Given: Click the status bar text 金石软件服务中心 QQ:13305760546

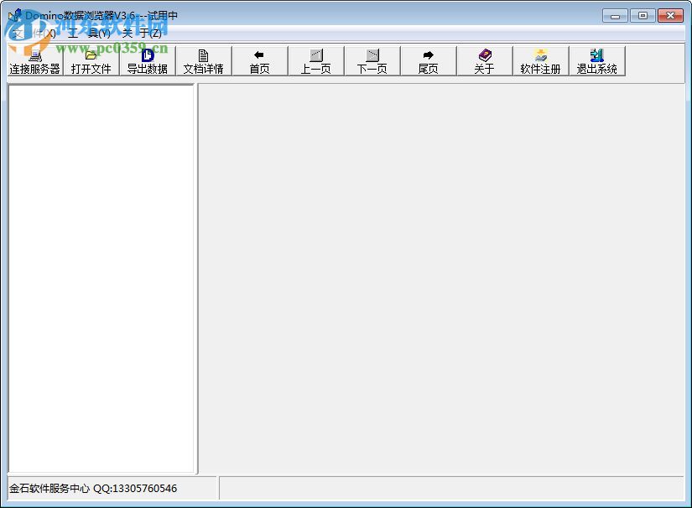Looking at the screenshot, I should 93,488.
